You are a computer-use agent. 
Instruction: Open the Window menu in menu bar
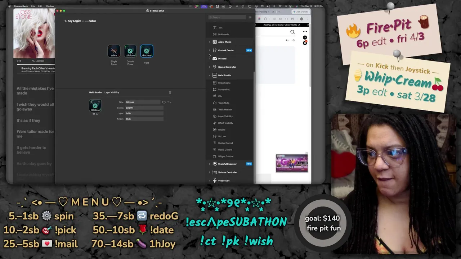tap(50, 6)
